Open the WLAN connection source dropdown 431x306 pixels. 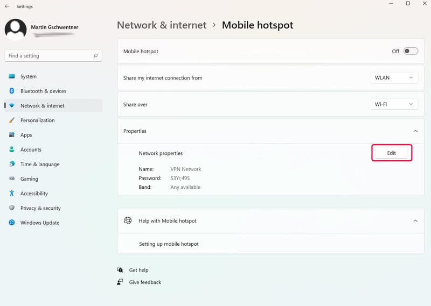pos(394,77)
